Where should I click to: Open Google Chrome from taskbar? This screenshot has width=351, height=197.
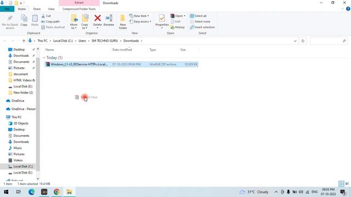point(56,192)
